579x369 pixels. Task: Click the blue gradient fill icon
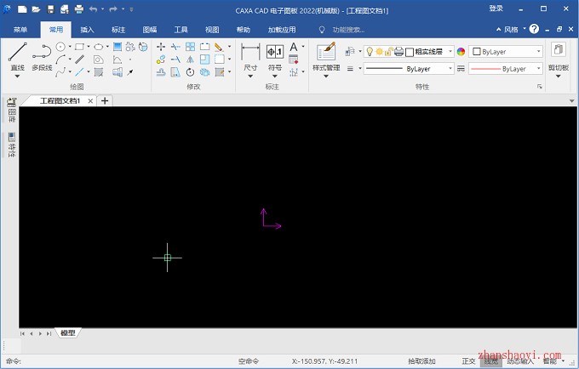pos(118,47)
